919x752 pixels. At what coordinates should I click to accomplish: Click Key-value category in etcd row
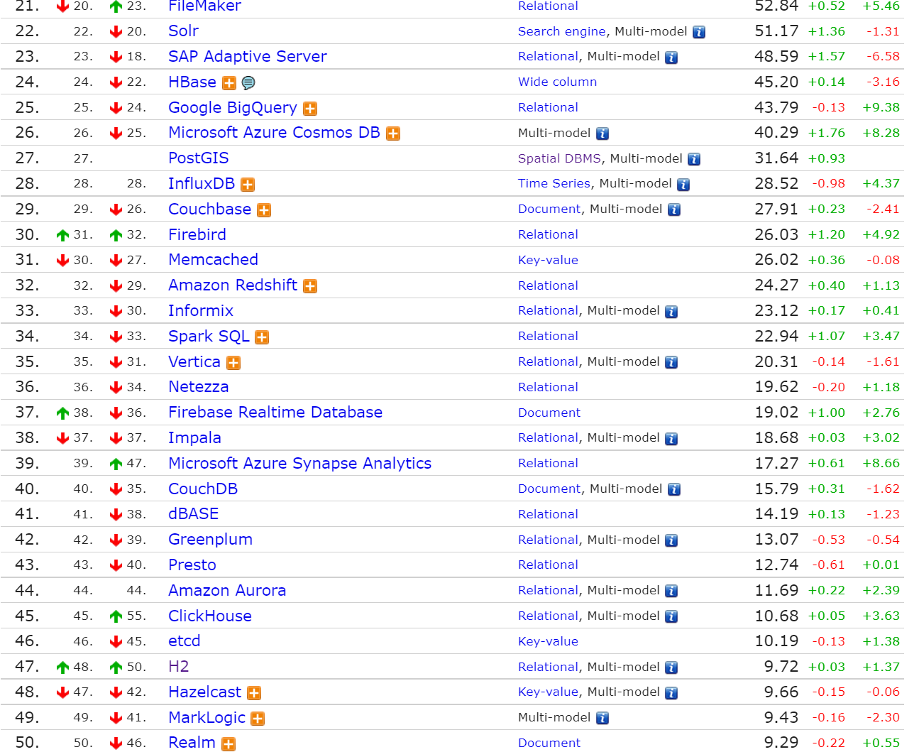coord(548,642)
